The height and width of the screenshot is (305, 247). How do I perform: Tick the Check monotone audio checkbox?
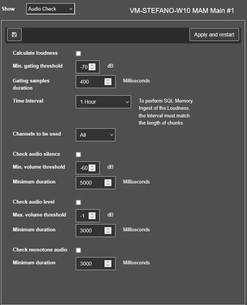point(78,250)
